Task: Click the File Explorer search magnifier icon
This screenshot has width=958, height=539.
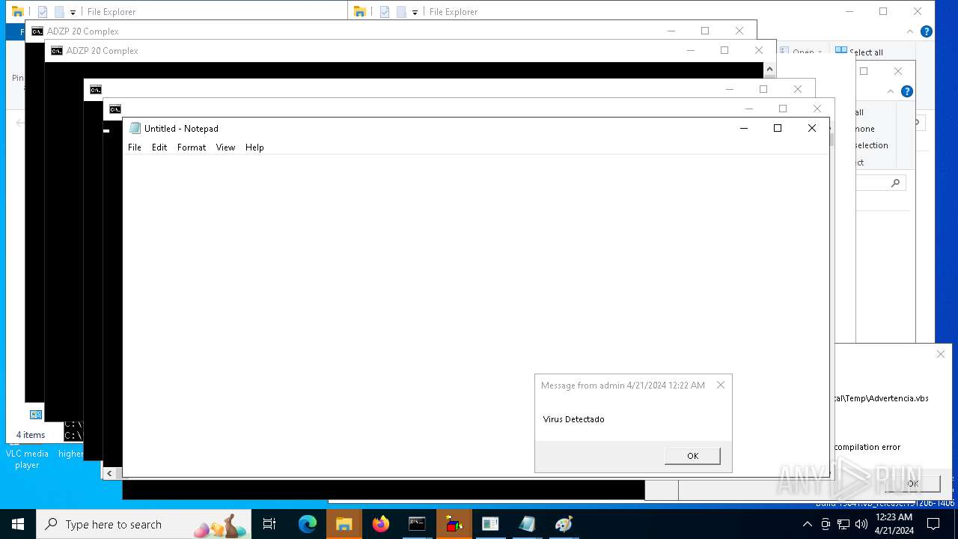Action: click(895, 183)
